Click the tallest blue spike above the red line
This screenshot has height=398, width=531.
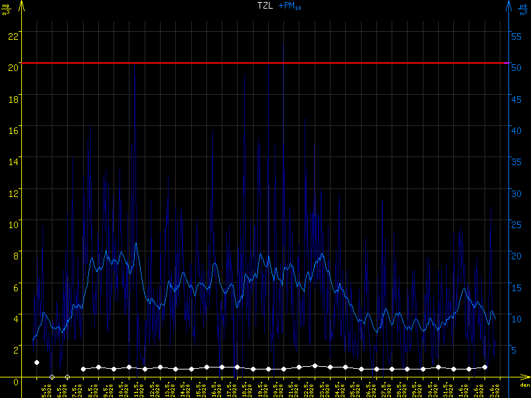tap(283, 45)
